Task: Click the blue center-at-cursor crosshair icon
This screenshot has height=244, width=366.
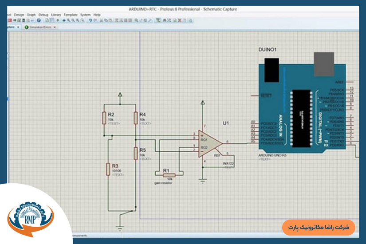Action: (63, 20)
